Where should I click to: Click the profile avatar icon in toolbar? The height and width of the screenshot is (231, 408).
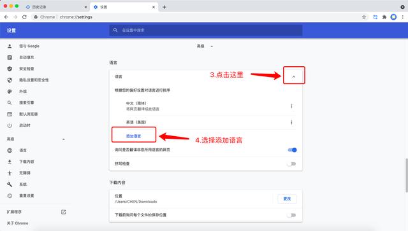click(x=393, y=17)
